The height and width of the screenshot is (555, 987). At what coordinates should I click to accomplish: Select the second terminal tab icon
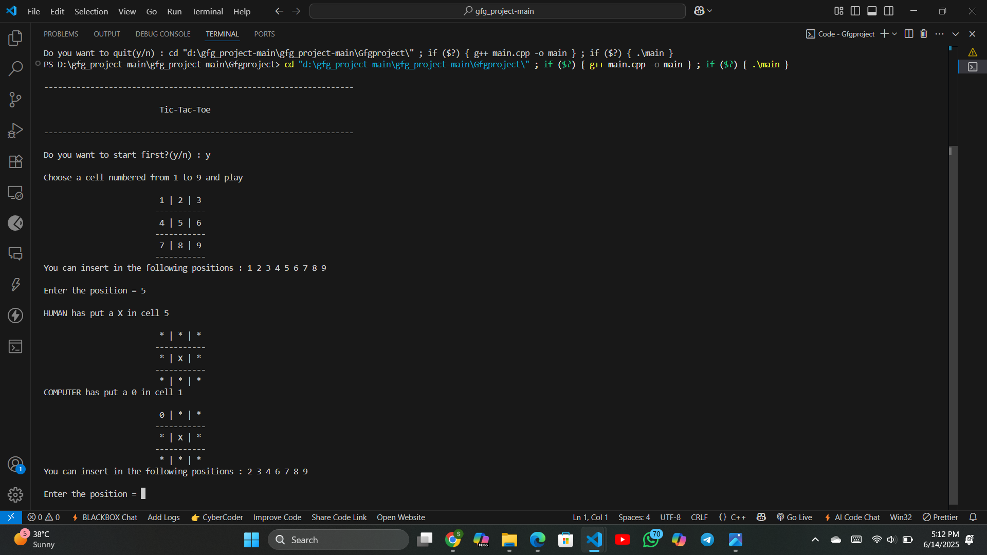pyautogui.click(x=973, y=67)
